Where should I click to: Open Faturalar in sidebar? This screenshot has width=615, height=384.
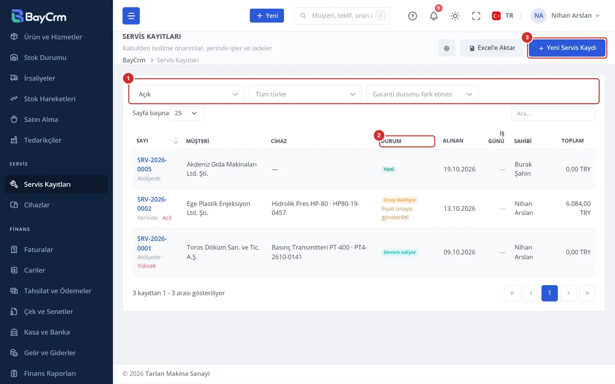[56, 250]
